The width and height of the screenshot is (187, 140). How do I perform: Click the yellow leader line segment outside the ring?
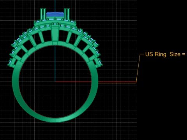117,82
